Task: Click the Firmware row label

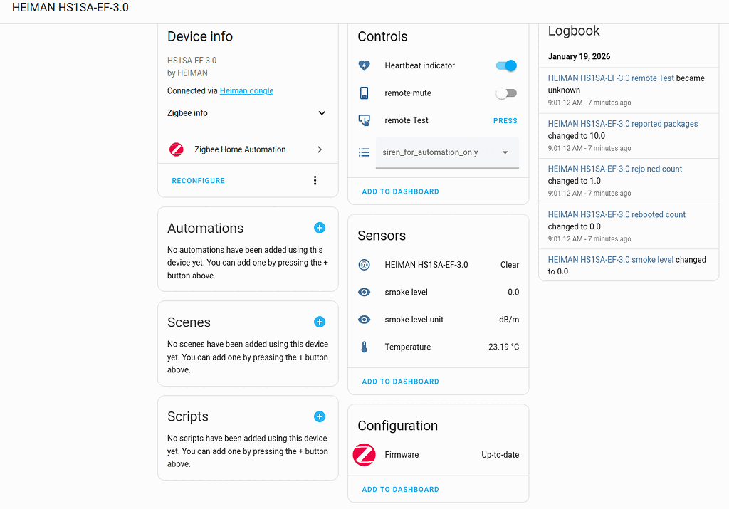Action: click(402, 455)
